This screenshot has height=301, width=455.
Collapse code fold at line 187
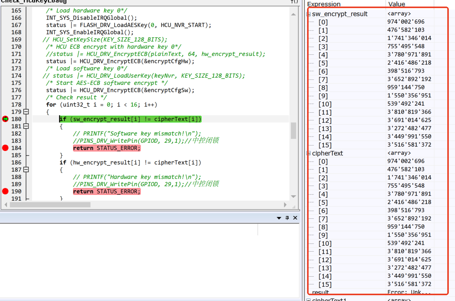[x=26, y=170]
